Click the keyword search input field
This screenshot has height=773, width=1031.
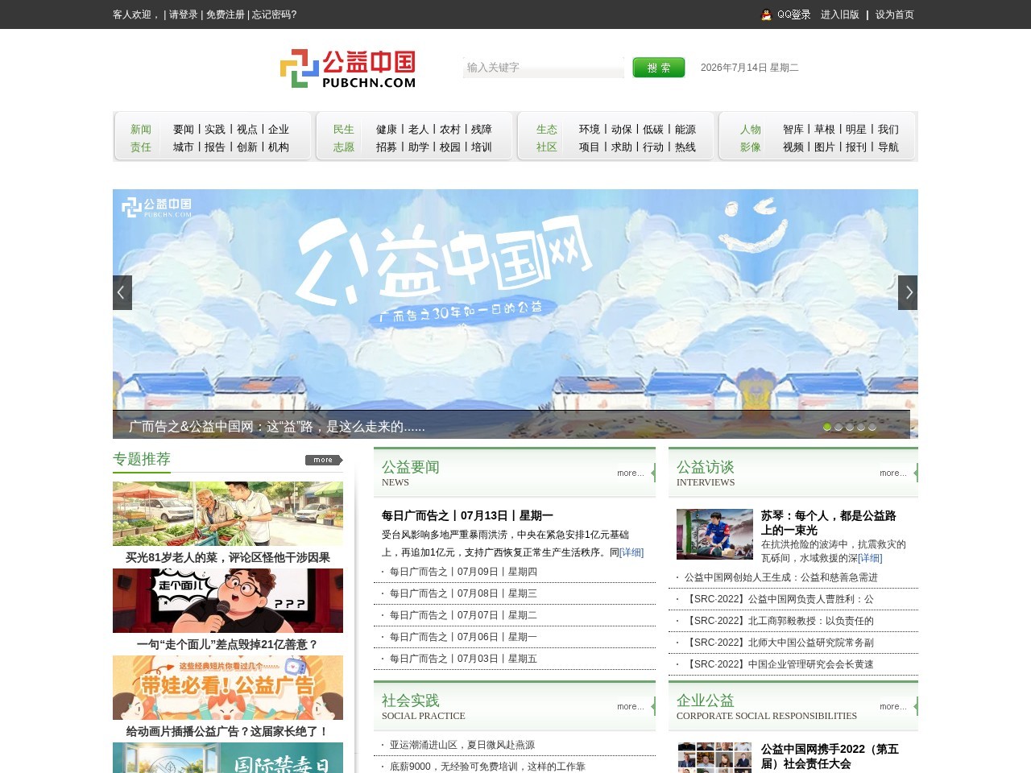pyautogui.click(x=544, y=68)
